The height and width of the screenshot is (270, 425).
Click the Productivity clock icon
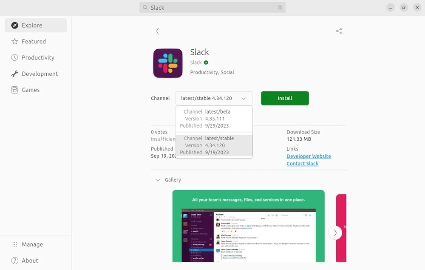point(14,57)
